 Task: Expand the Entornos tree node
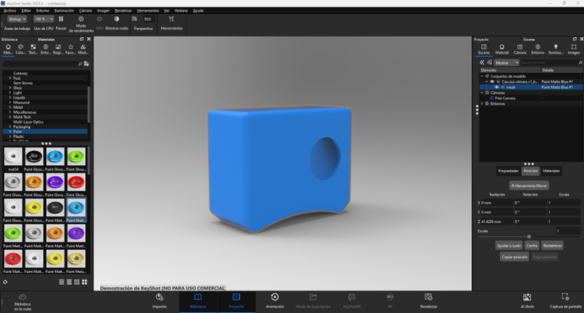(x=482, y=104)
